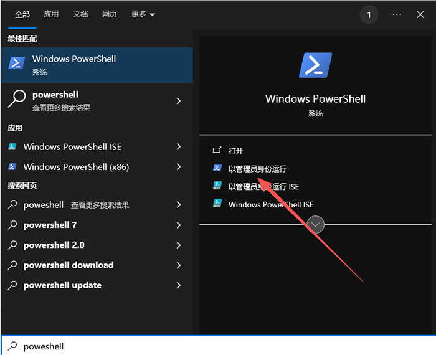The image size is (436, 355).
Task: Click the icon beside 以管理员身份运行 ISE
Action: point(217,186)
